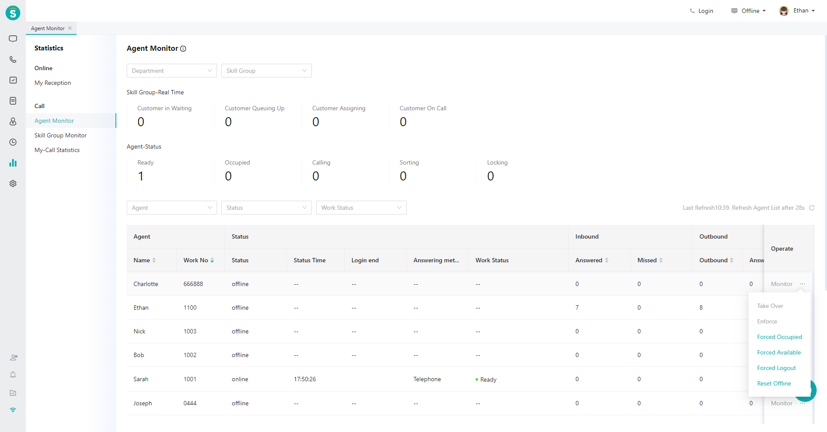Click Monitor for Charlotte
827x432 pixels.
(781, 284)
